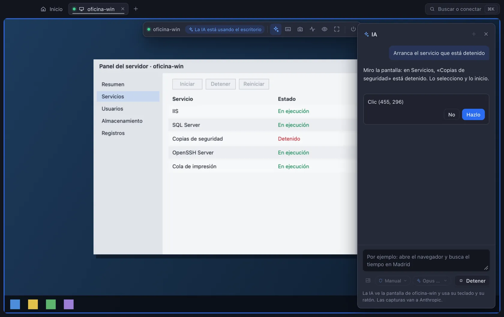504x317 pixels.
Task: Open Registros in the sidebar
Action: (x=128, y=133)
